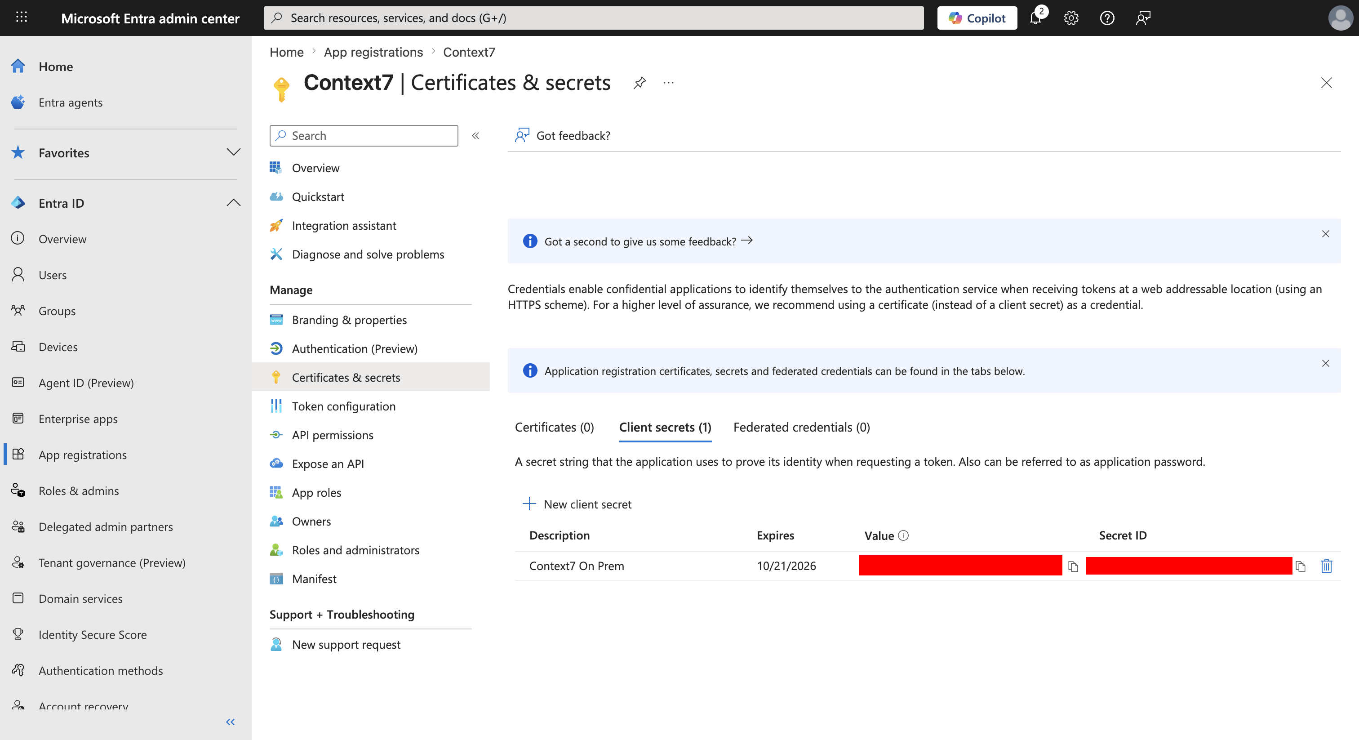Screen dimensions: 1359x740
Task: Close the Certificates & secrets blade
Action: pos(1326,83)
